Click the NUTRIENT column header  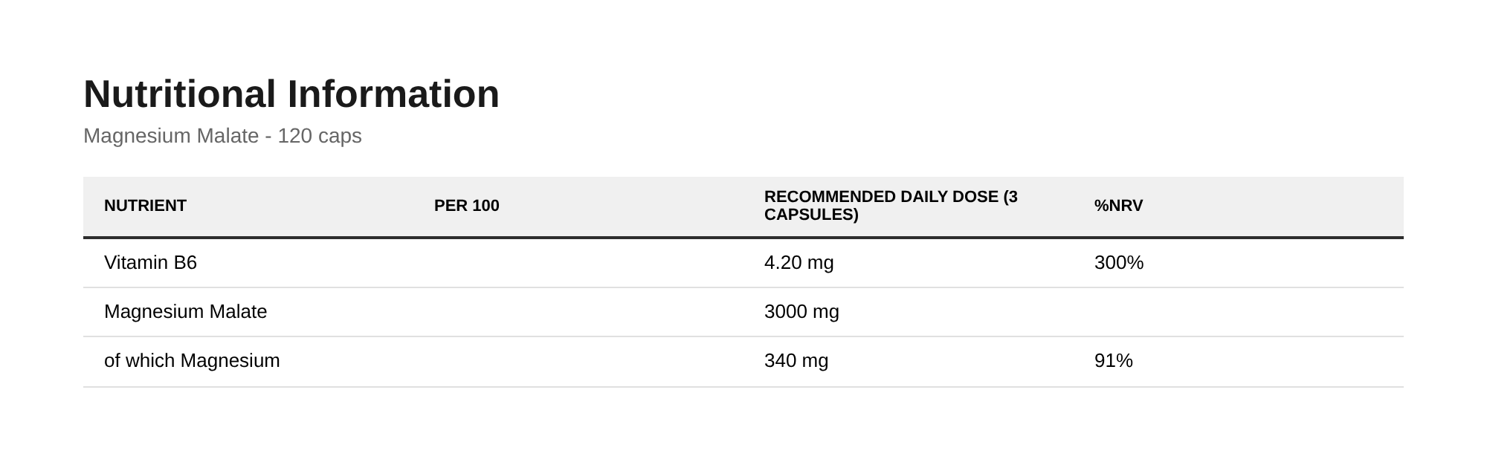click(145, 206)
